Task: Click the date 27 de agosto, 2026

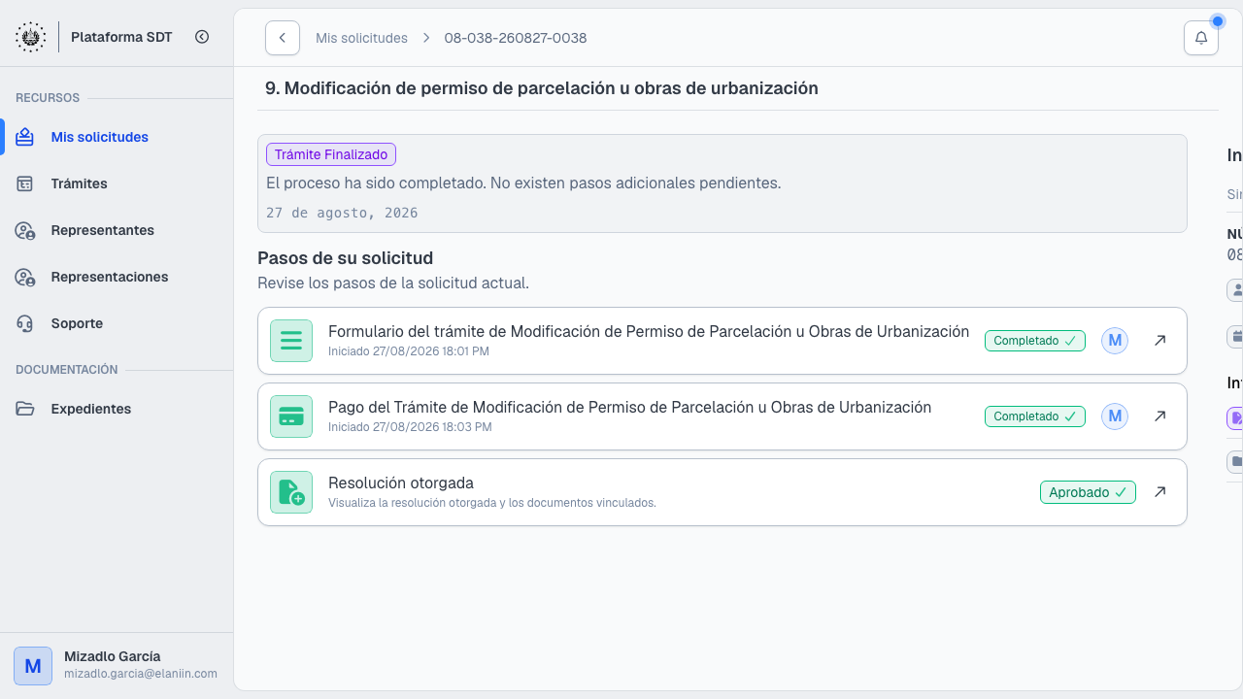Action: coord(342,213)
